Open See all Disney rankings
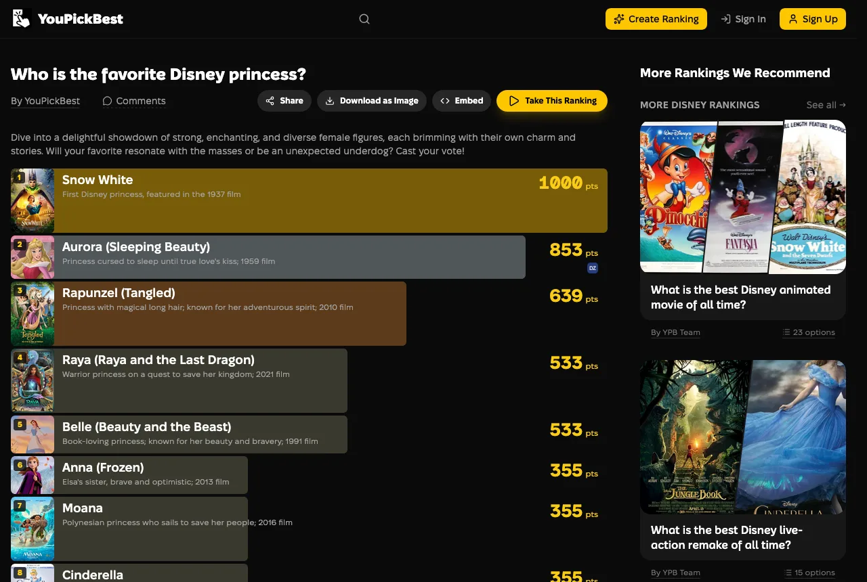This screenshot has height=582, width=867. (x=826, y=105)
